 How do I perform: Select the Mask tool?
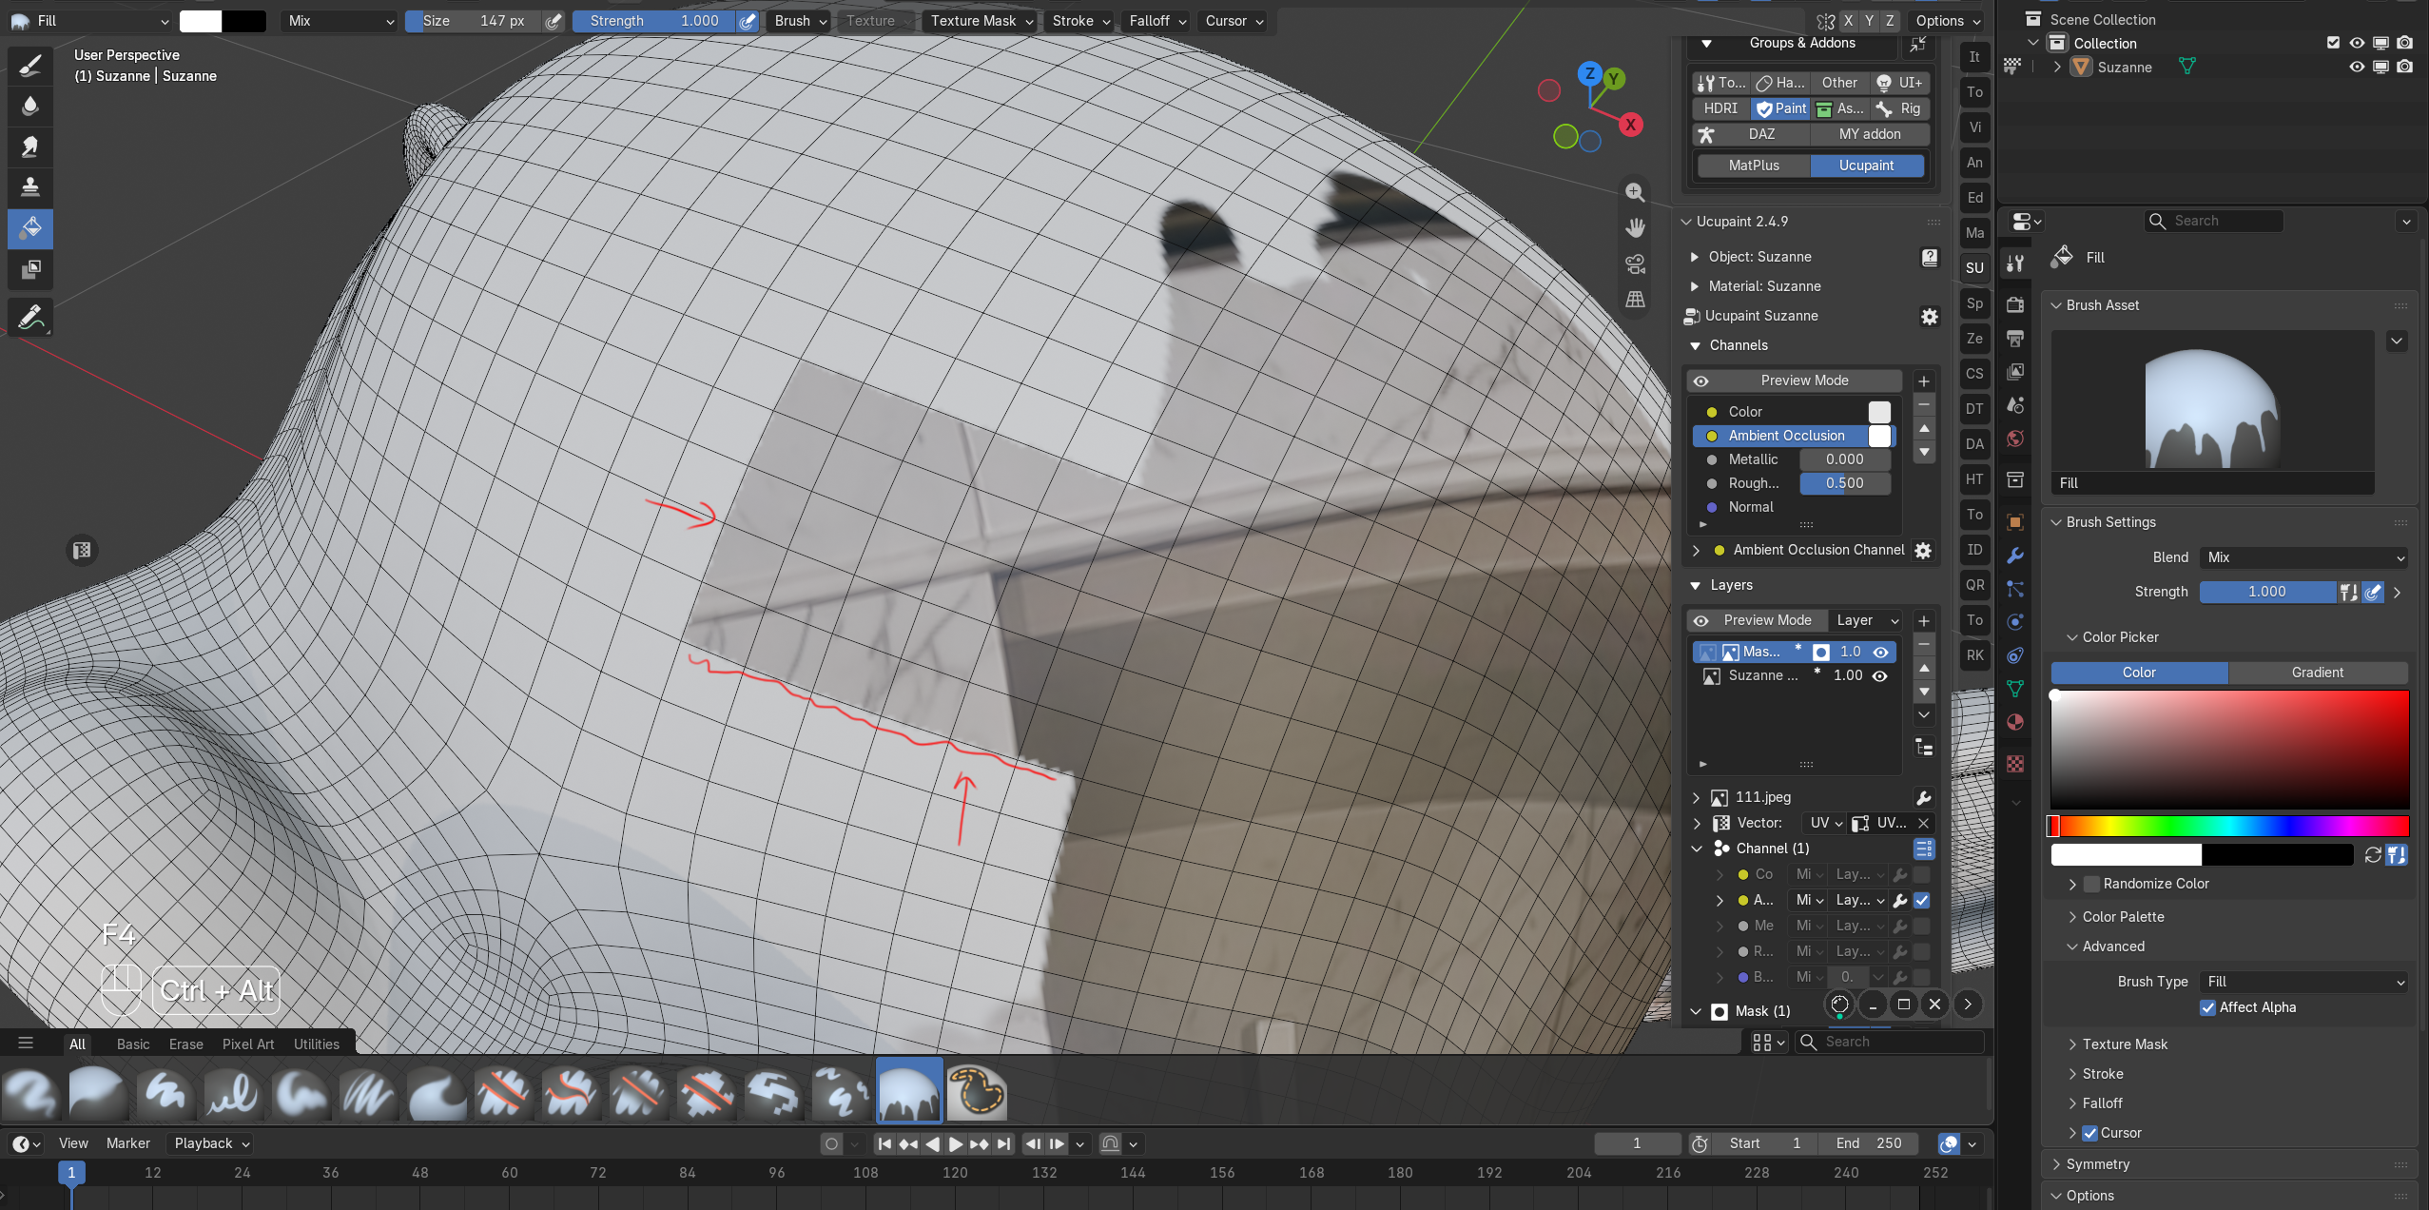tap(30, 269)
